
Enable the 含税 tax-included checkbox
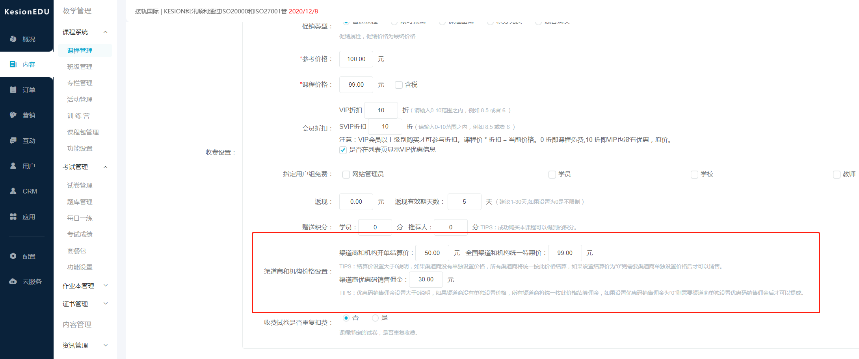click(x=398, y=84)
